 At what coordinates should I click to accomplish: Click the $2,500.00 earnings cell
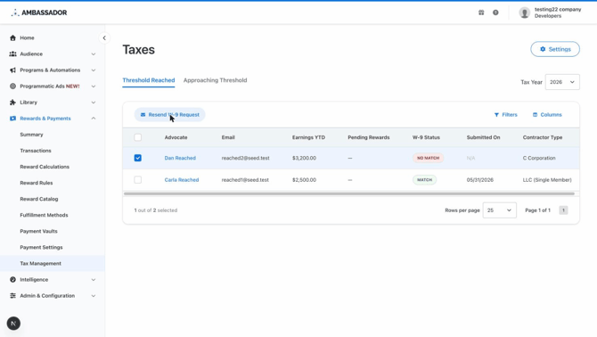[x=304, y=180]
